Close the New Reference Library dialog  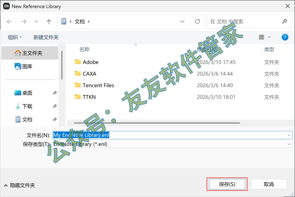pyautogui.click(x=287, y=6)
